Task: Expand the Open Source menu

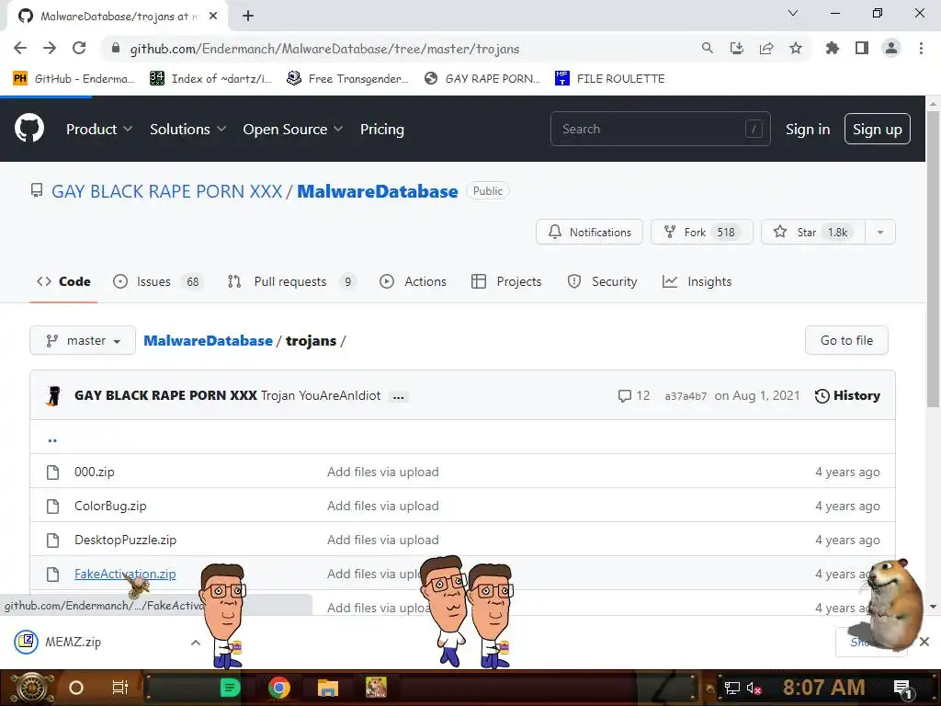Action: pyautogui.click(x=293, y=129)
